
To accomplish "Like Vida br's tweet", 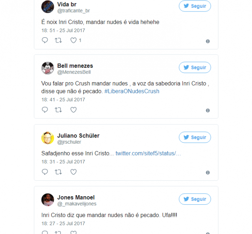I will pos(73,40).
